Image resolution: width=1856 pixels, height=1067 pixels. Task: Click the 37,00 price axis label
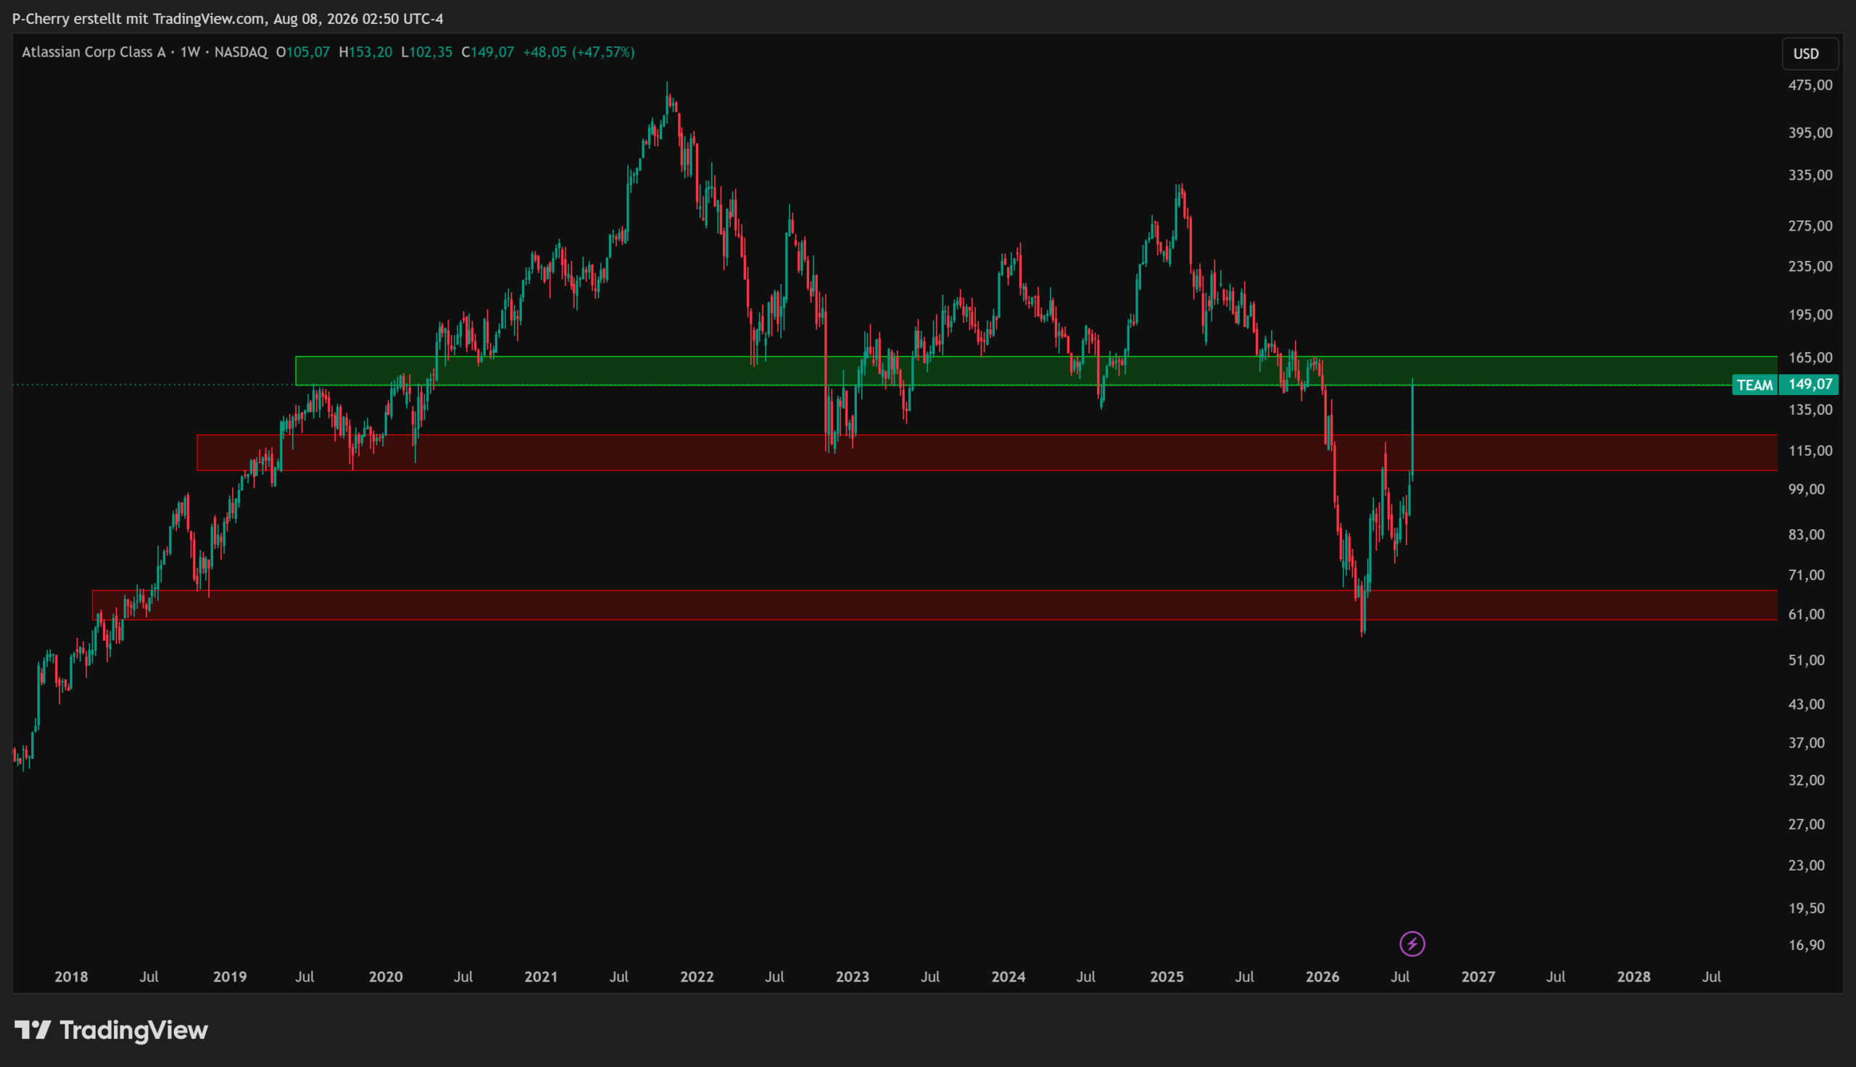[x=1806, y=742]
